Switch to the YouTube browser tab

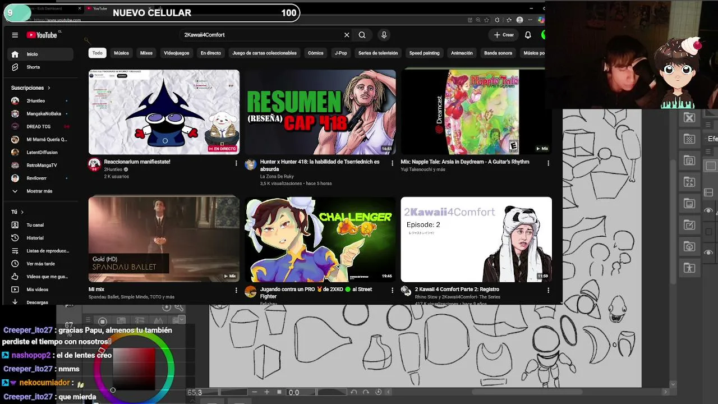click(x=117, y=8)
